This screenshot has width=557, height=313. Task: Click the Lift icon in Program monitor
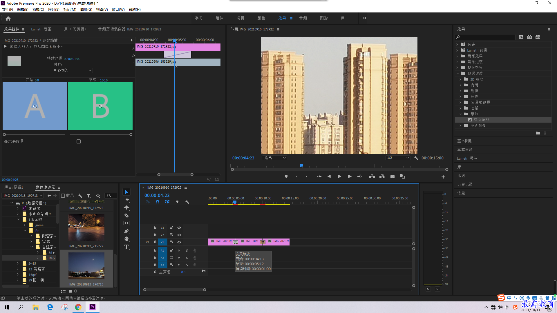coord(372,176)
